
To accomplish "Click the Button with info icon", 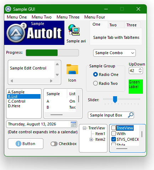I will coord(26,144).
